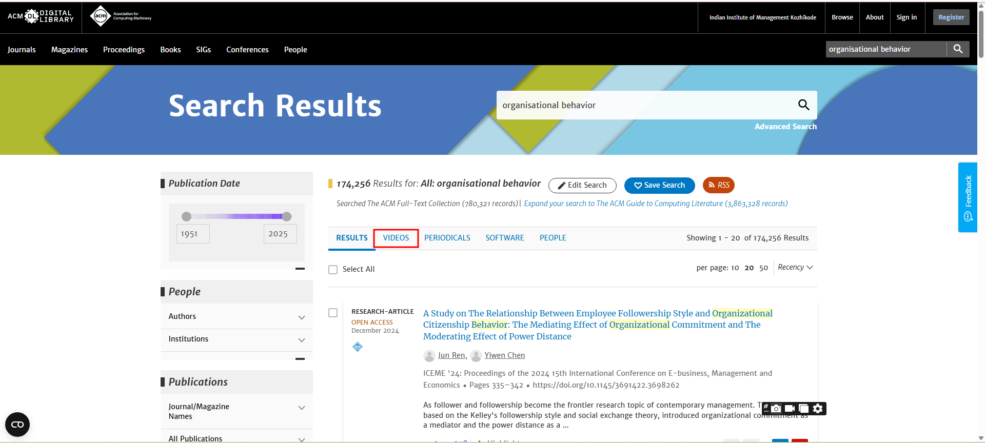Viewport: 985px width, 443px height.
Task: Click the camera screenshot icon
Action: [776, 409]
